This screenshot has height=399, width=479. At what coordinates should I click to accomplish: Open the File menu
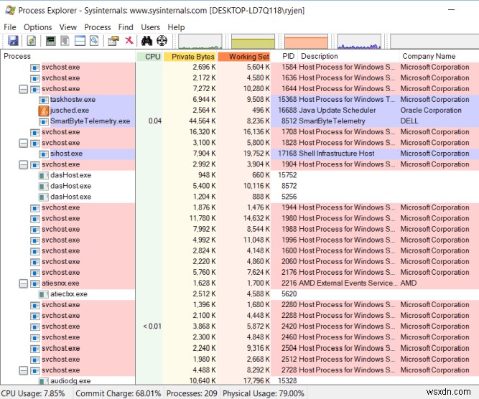(x=10, y=27)
